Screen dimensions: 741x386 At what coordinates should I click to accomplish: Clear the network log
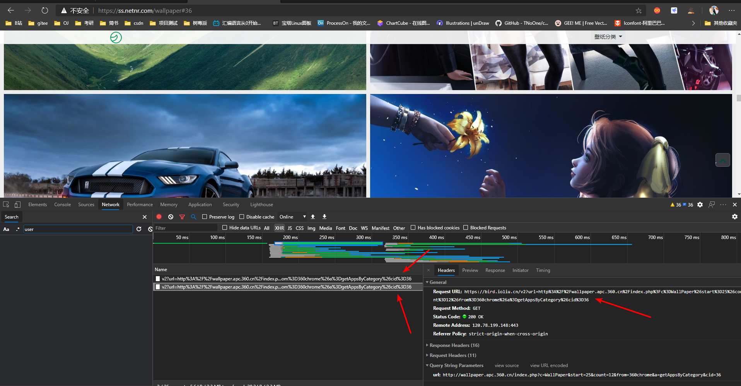pyautogui.click(x=171, y=217)
